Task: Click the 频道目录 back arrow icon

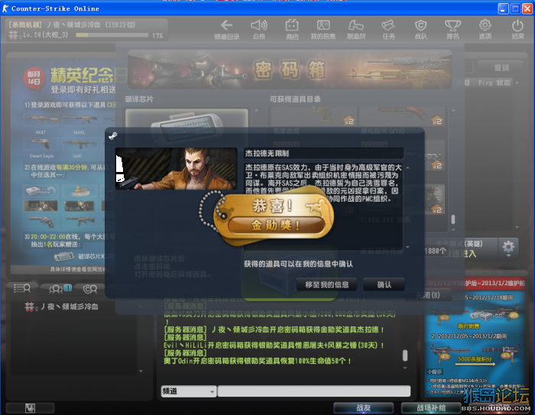Action: click(x=226, y=25)
